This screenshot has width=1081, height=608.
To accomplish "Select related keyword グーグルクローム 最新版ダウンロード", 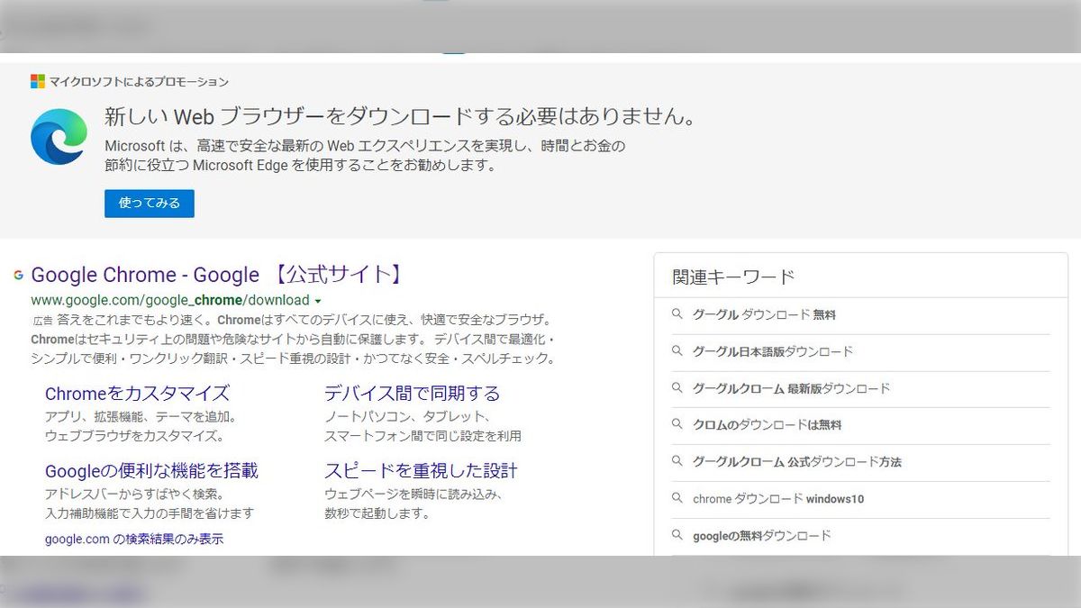I will coord(791,388).
